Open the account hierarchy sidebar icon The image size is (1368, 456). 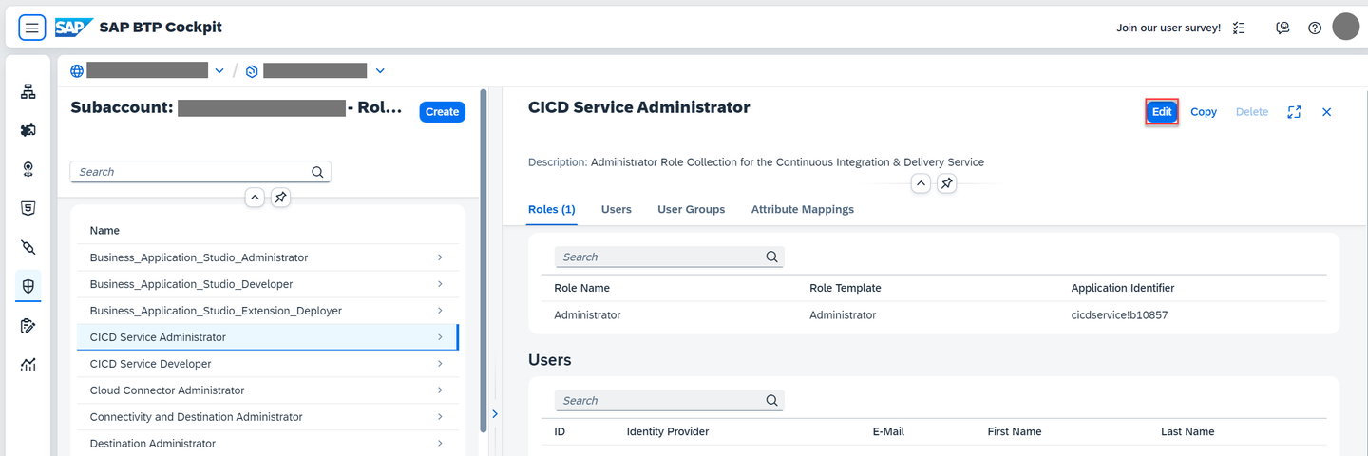28,91
